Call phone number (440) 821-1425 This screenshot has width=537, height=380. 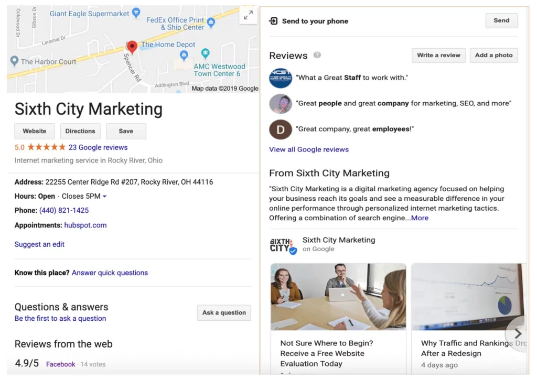coord(64,211)
